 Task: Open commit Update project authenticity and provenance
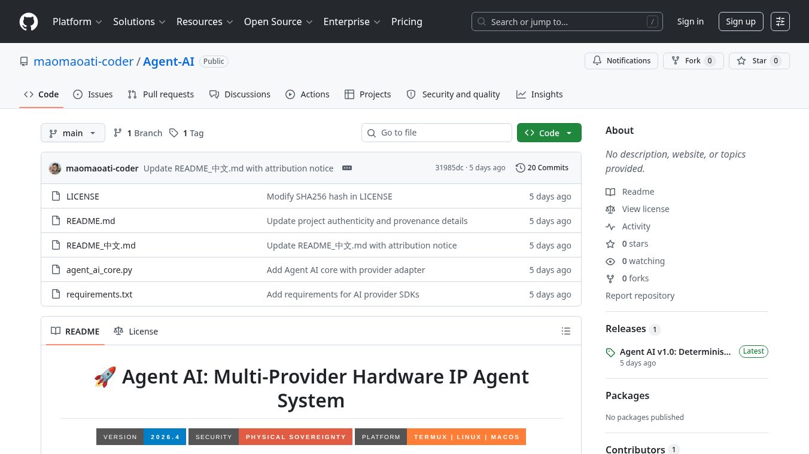coord(367,221)
